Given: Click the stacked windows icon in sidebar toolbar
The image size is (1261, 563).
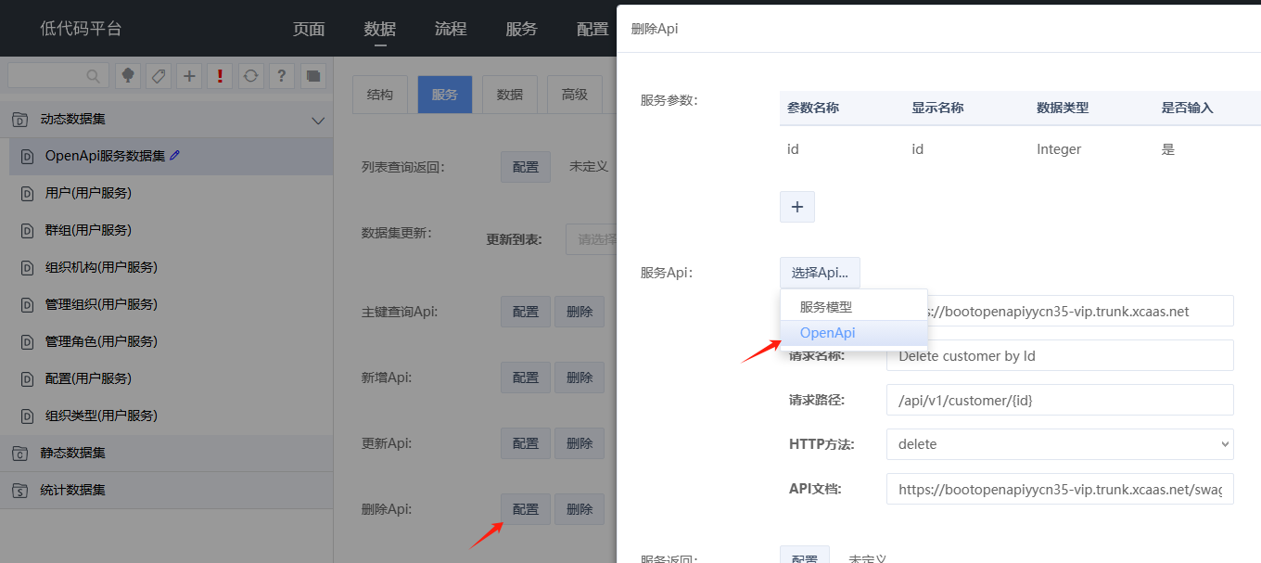Looking at the screenshot, I should (312, 76).
